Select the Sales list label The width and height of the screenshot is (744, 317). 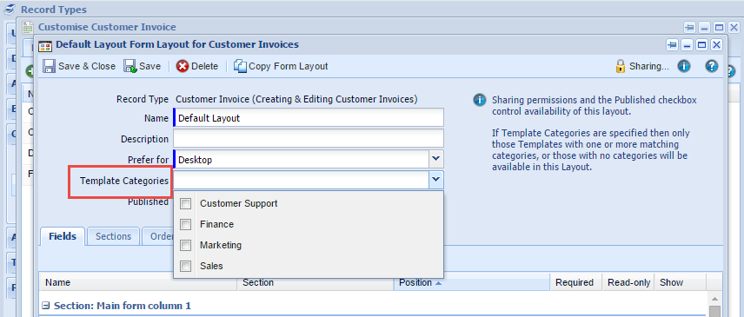211,267
